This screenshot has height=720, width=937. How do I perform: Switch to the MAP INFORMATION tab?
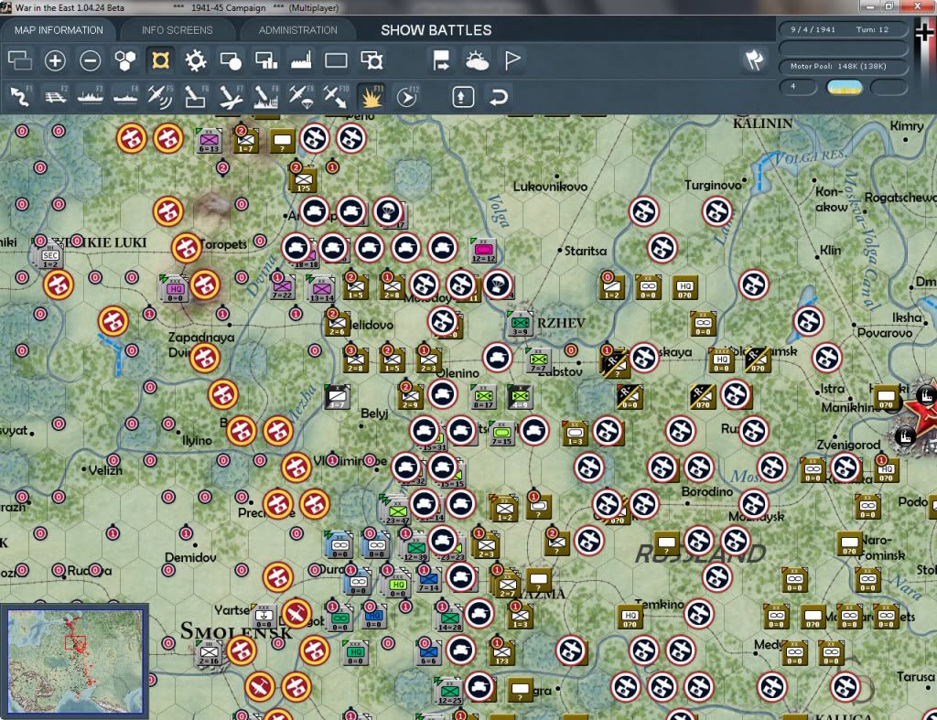coord(59,30)
